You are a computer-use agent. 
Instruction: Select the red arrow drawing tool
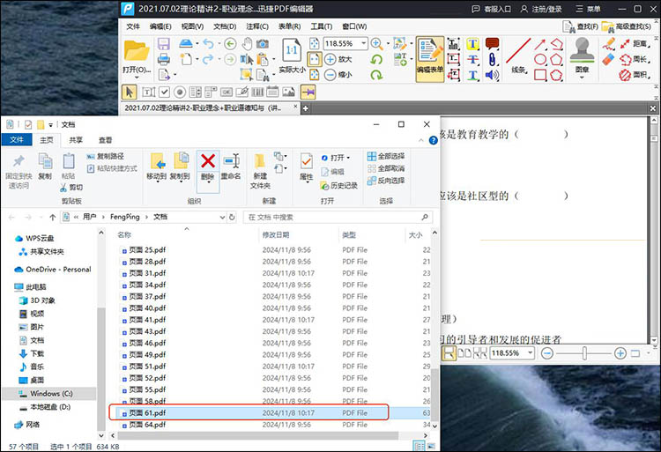[540, 44]
